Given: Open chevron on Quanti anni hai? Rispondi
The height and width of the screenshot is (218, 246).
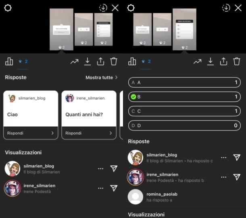Looking at the screenshot, I should [x=111, y=133].
